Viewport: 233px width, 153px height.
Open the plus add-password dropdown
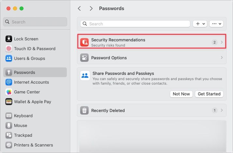click(x=200, y=24)
